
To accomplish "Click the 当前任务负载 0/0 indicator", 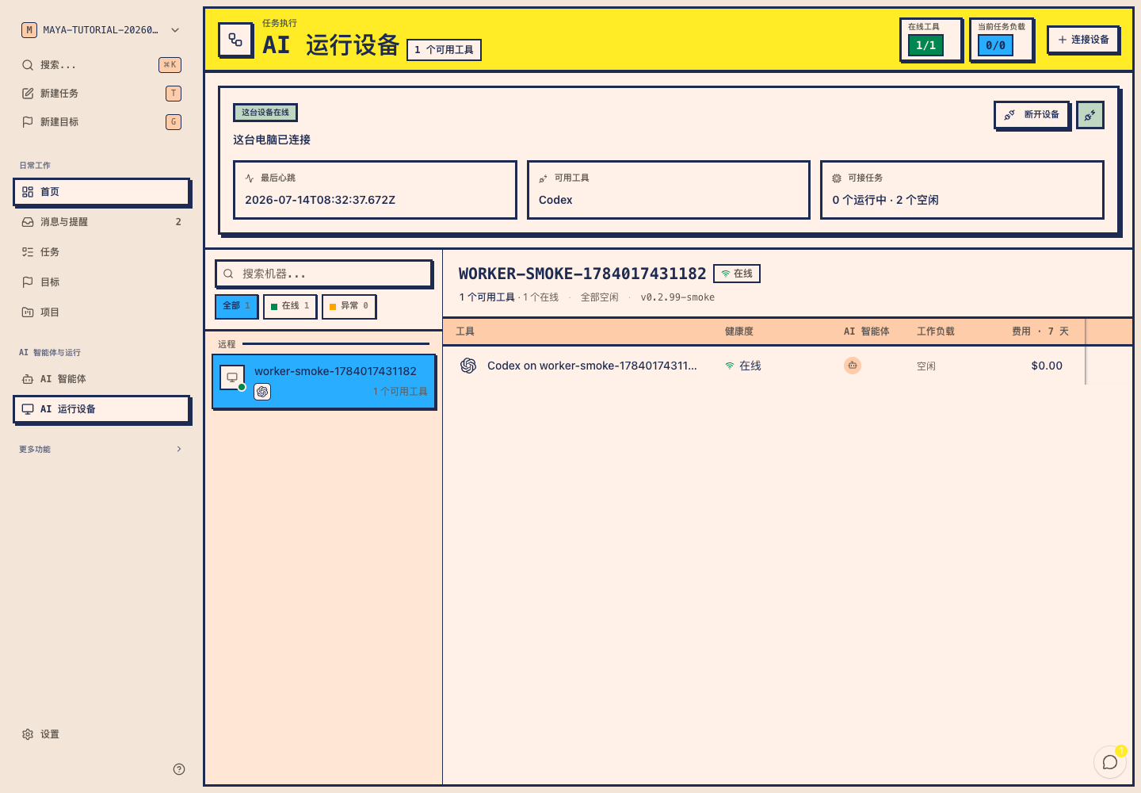I will pos(1002,40).
